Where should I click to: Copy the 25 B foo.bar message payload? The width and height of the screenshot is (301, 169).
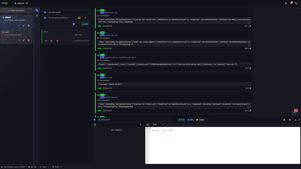point(251,88)
